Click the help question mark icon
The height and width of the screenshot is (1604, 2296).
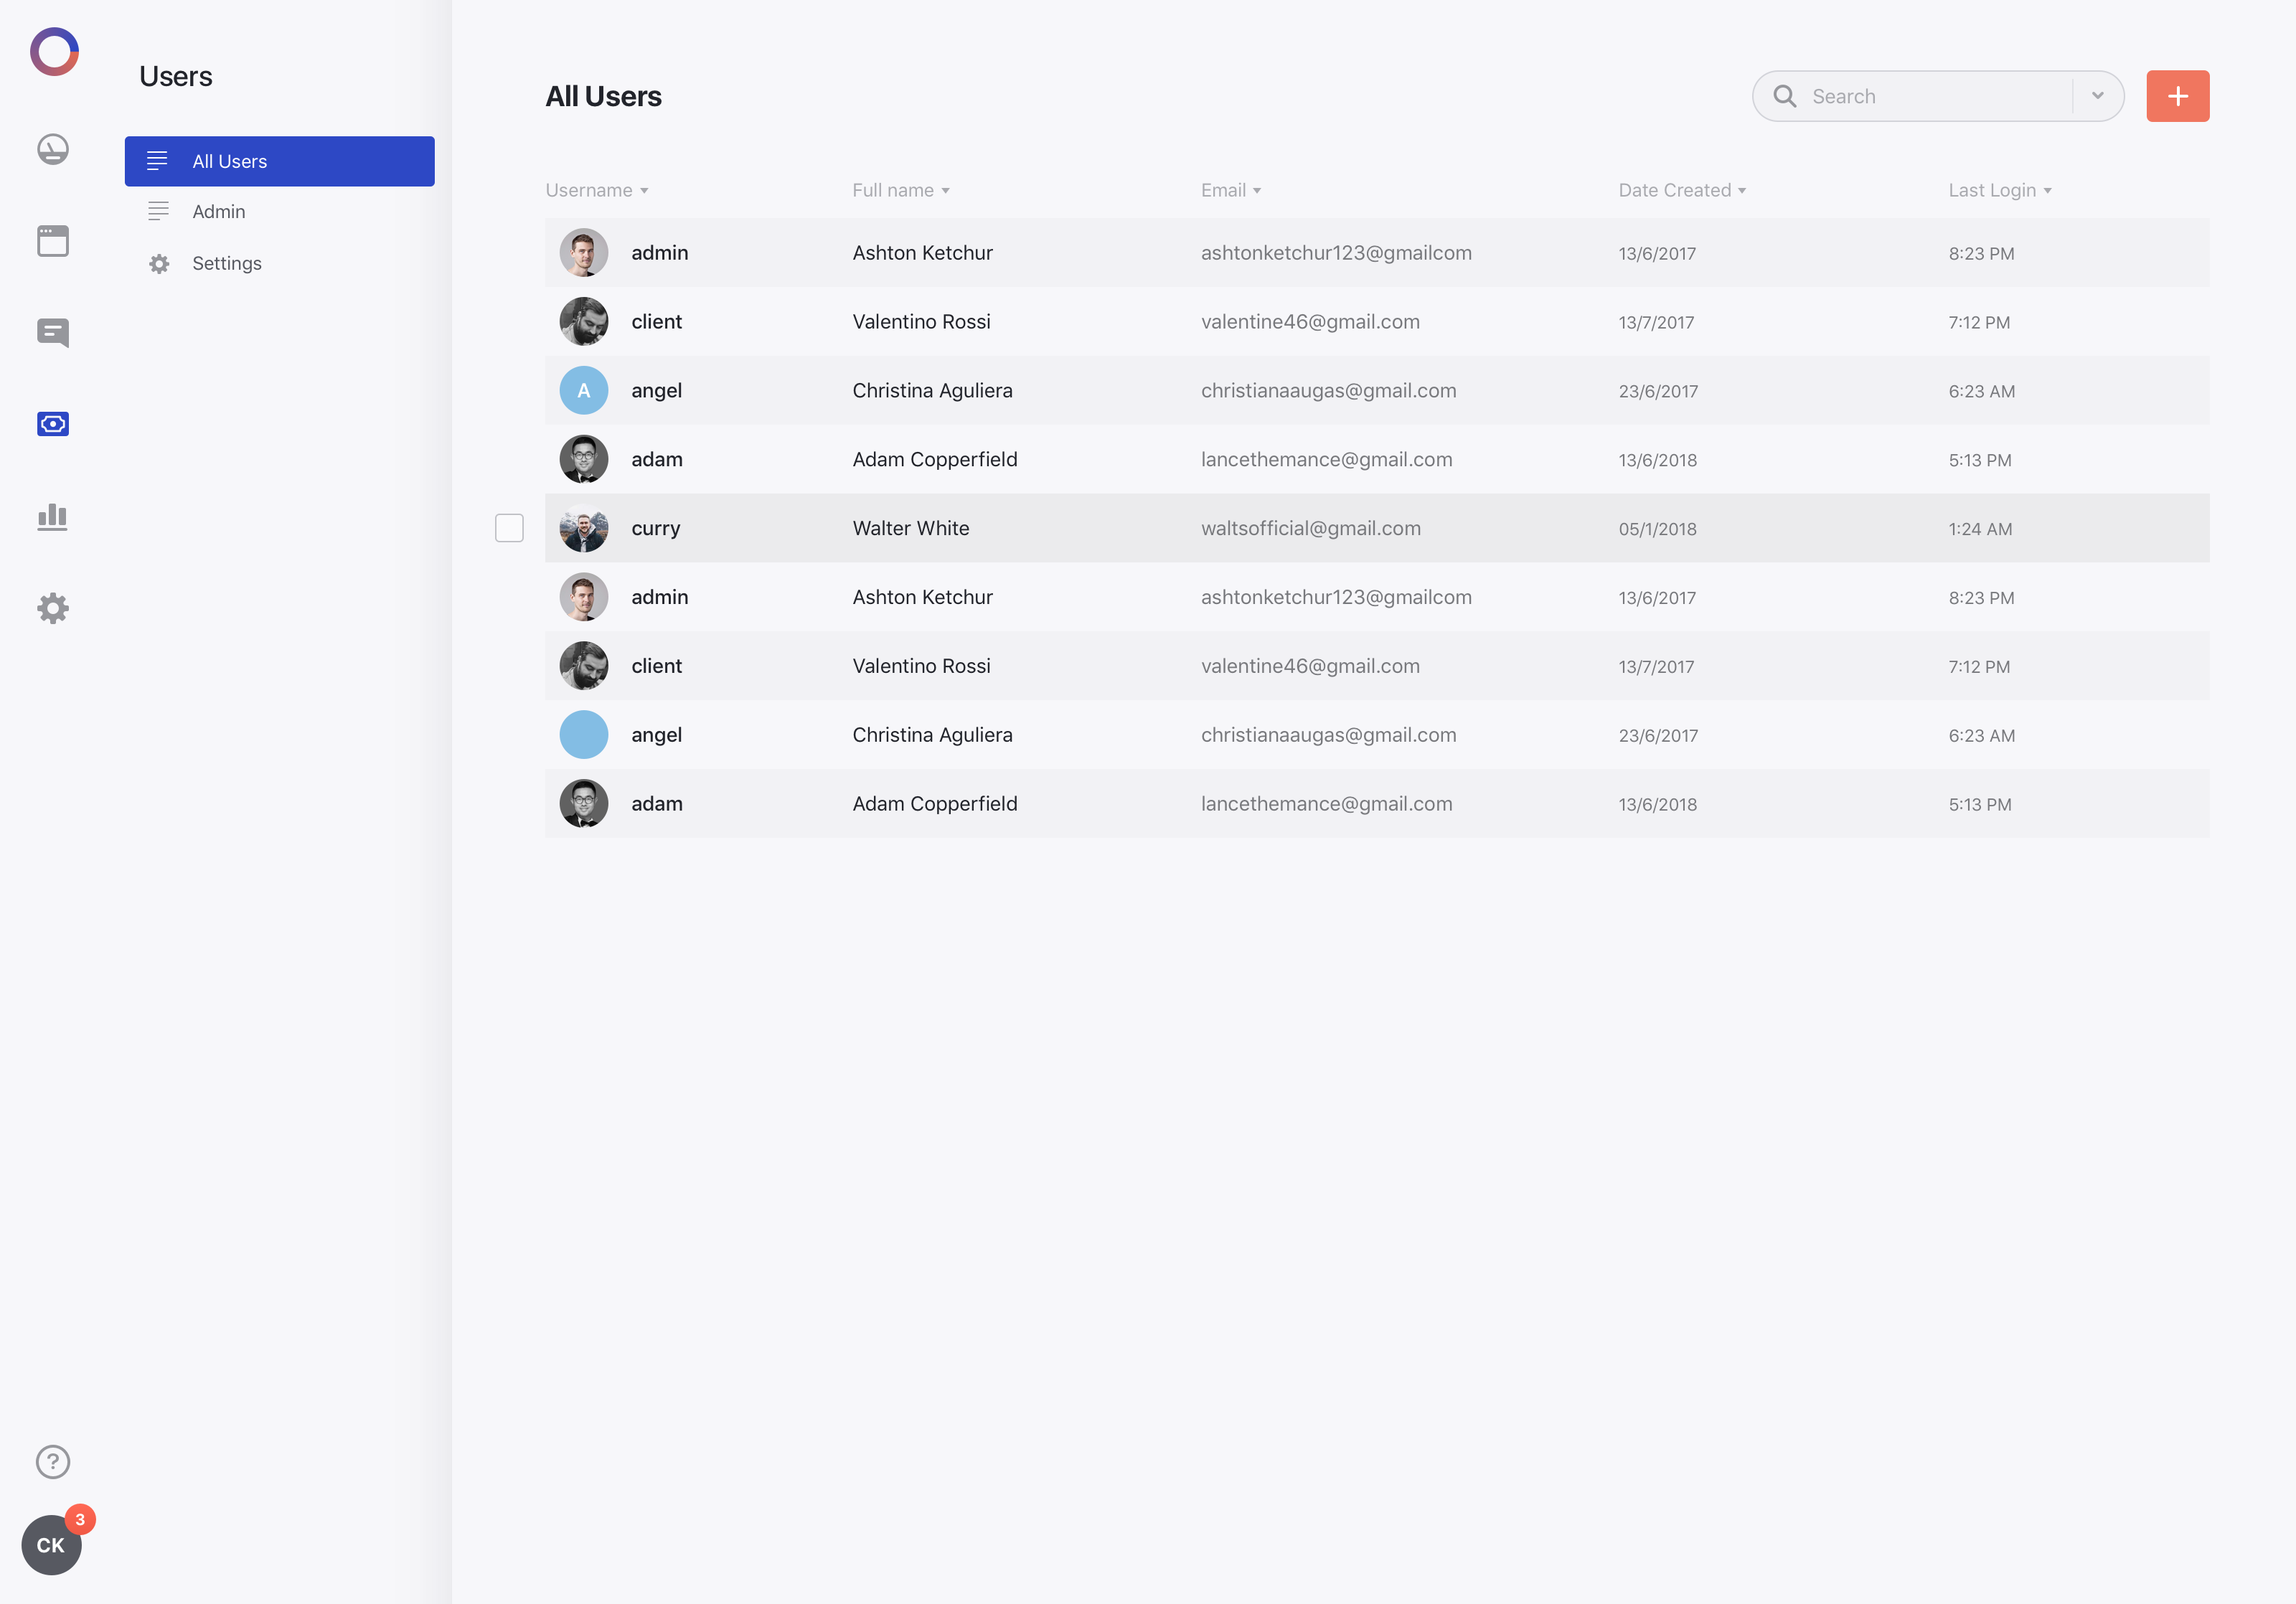tap(52, 1462)
